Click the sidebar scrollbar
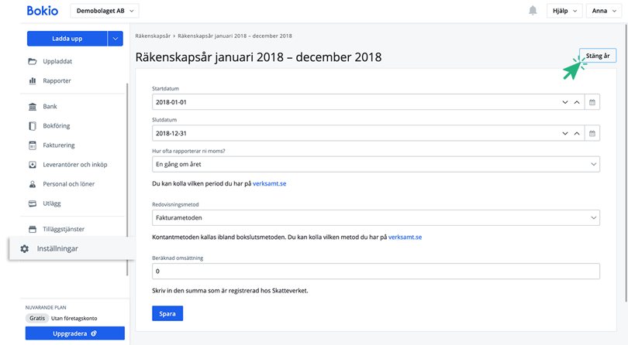 point(127,179)
